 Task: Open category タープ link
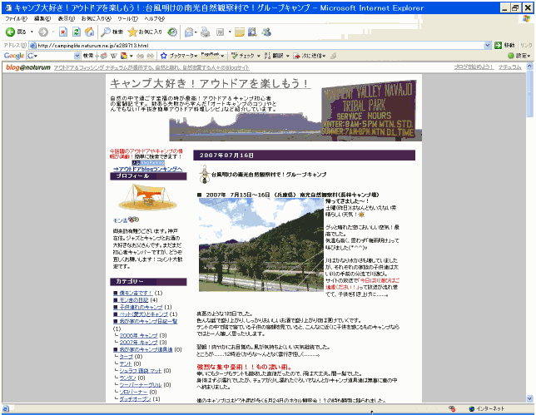[x=127, y=357]
